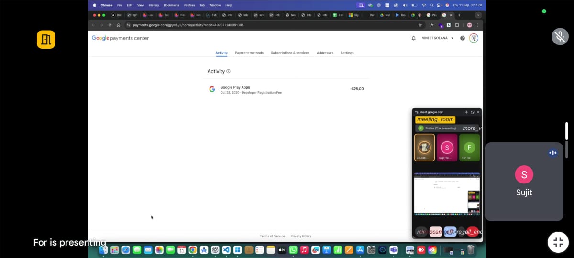Open the Subscriptions & services tab
Image resolution: width=574 pixels, height=258 pixels.
pos(290,53)
